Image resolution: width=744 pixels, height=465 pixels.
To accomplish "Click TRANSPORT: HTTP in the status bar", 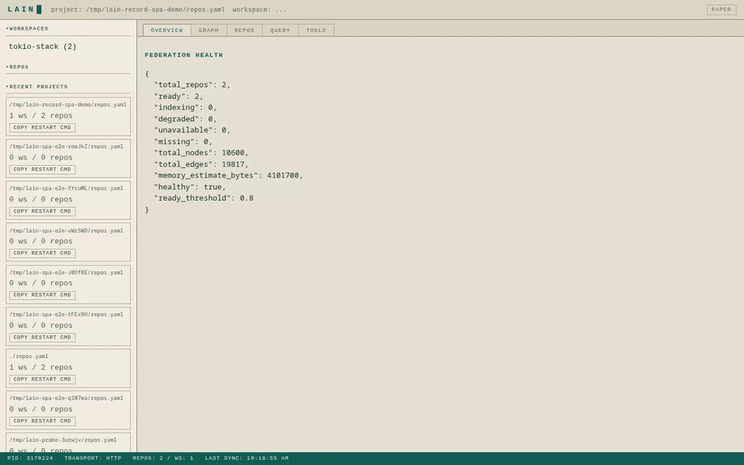I will (93, 458).
